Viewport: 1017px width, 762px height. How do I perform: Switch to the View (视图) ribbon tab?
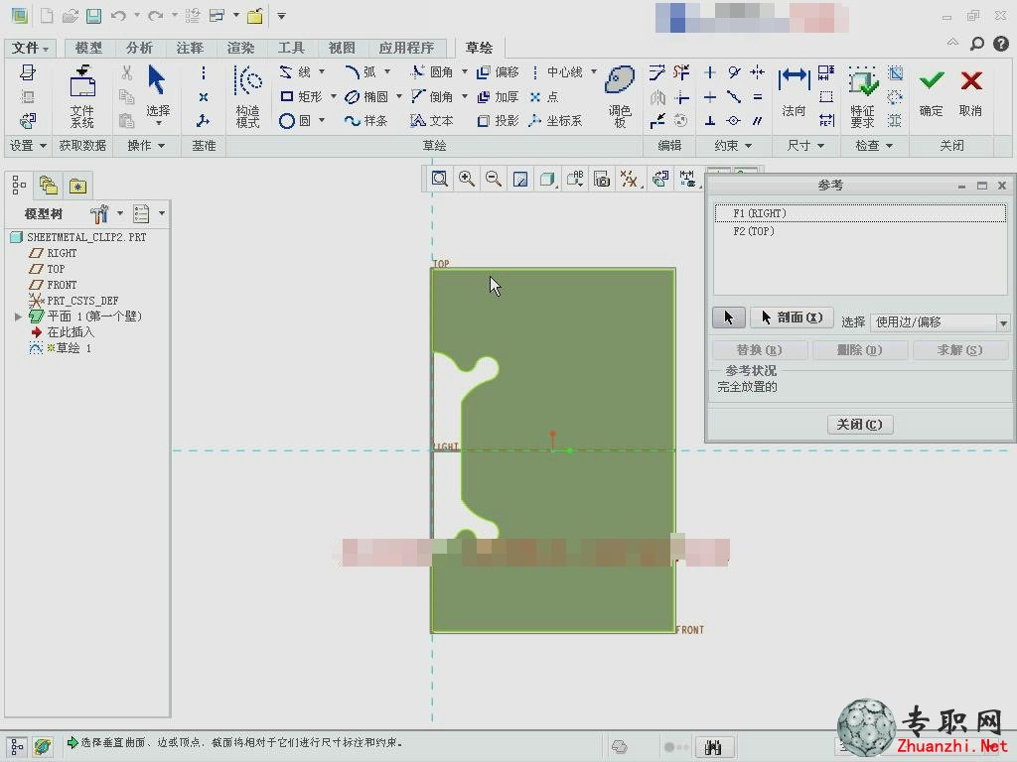342,48
